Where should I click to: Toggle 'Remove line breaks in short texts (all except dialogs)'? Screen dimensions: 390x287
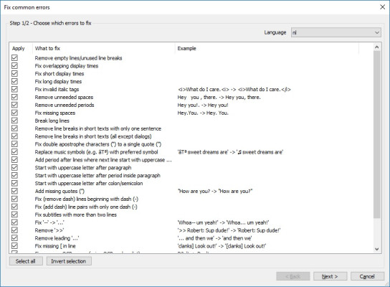[14, 136]
